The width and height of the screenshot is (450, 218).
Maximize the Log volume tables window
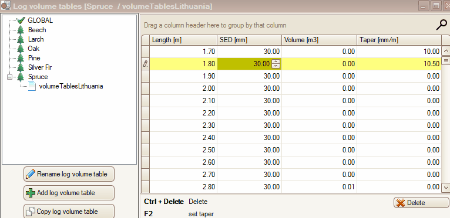click(x=436, y=5)
